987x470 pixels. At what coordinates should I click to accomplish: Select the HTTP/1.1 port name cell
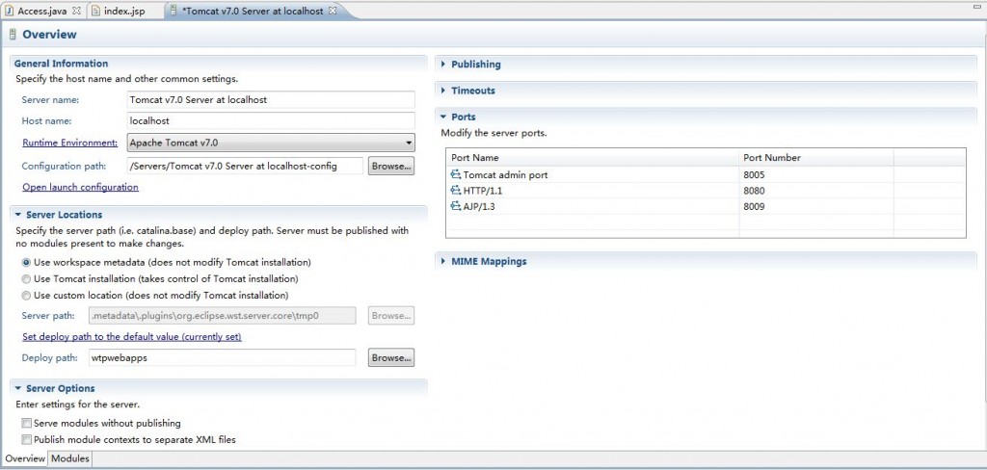483,191
